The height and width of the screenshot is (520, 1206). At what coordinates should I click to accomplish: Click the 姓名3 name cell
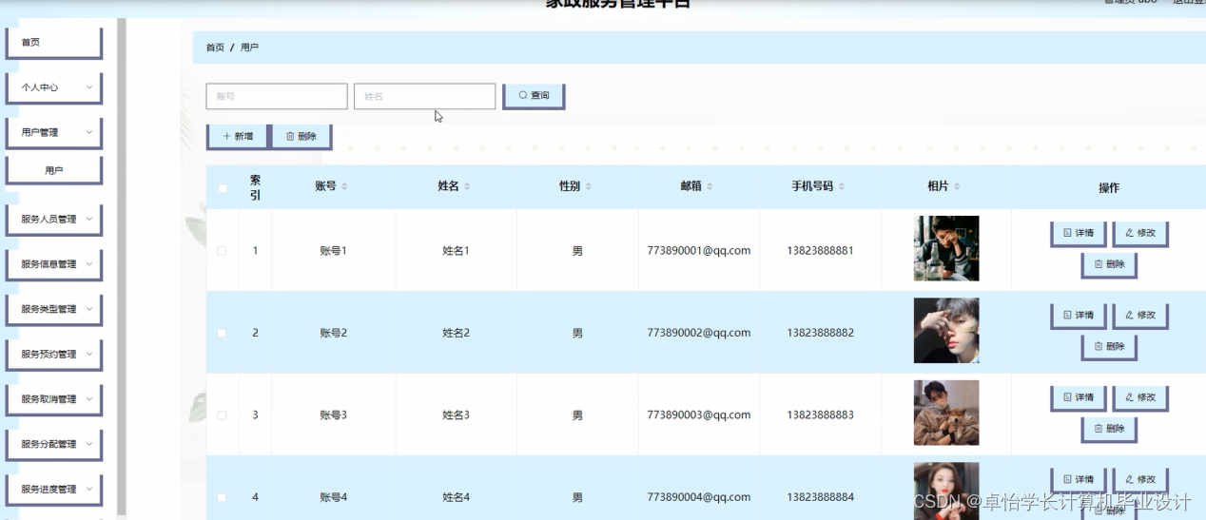point(457,415)
